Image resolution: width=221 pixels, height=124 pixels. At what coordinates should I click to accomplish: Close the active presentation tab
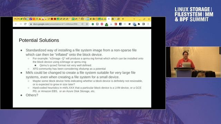(109, 19)
